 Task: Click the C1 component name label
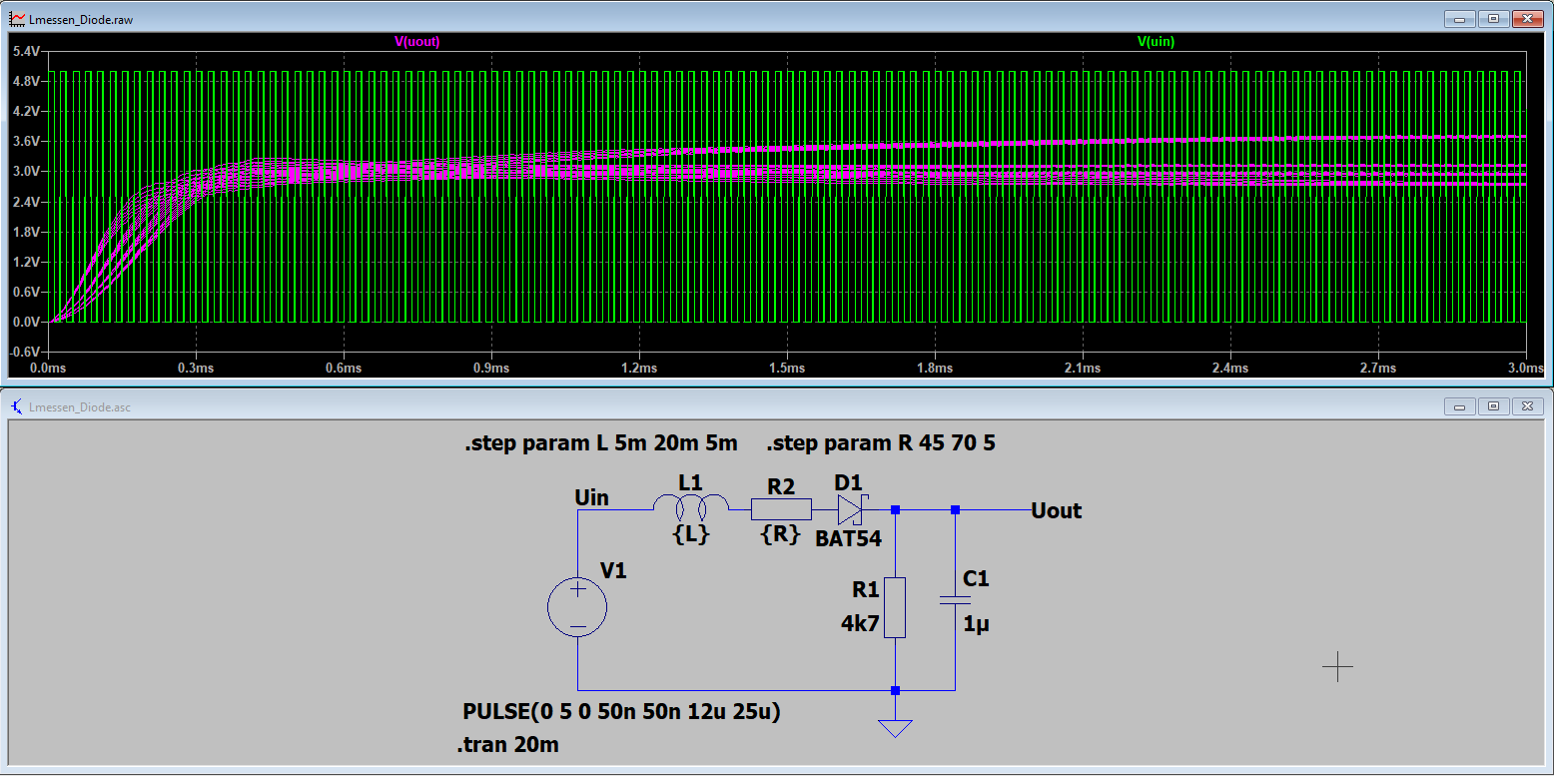(x=976, y=579)
